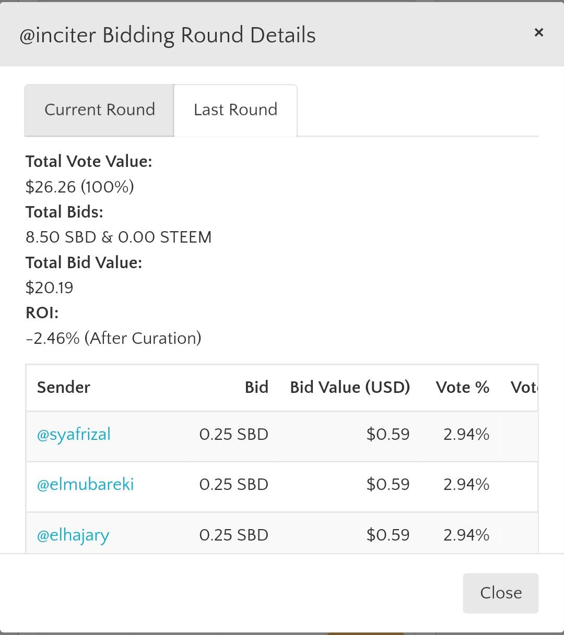The image size is (564, 635).
Task: Click the Bid Value (USD) column header
Action: pyautogui.click(x=350, y=387)
